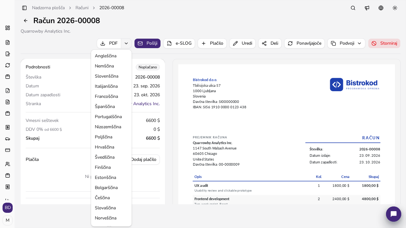406x228 pixels.
Task: Choose Norveščina from the PDF menu
Action: pos(111,218)
